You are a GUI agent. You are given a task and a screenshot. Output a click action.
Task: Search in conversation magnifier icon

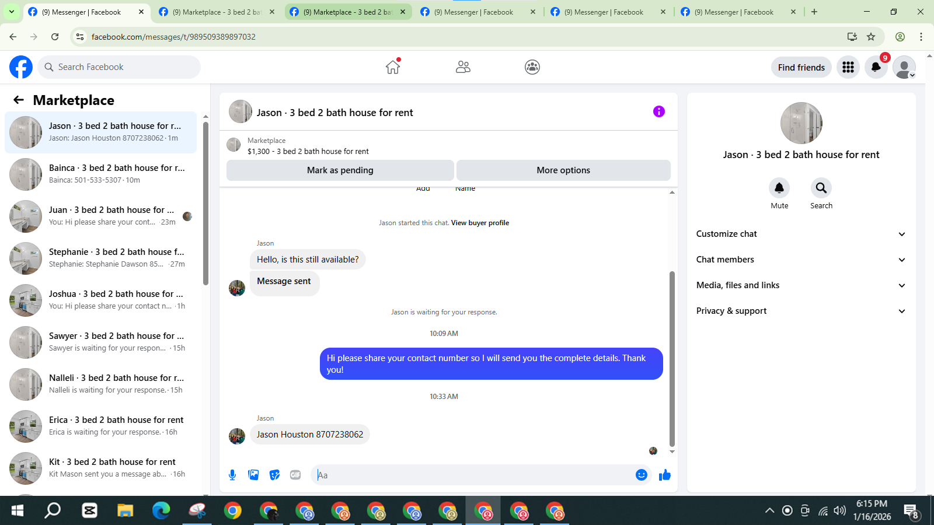(821, 188)
